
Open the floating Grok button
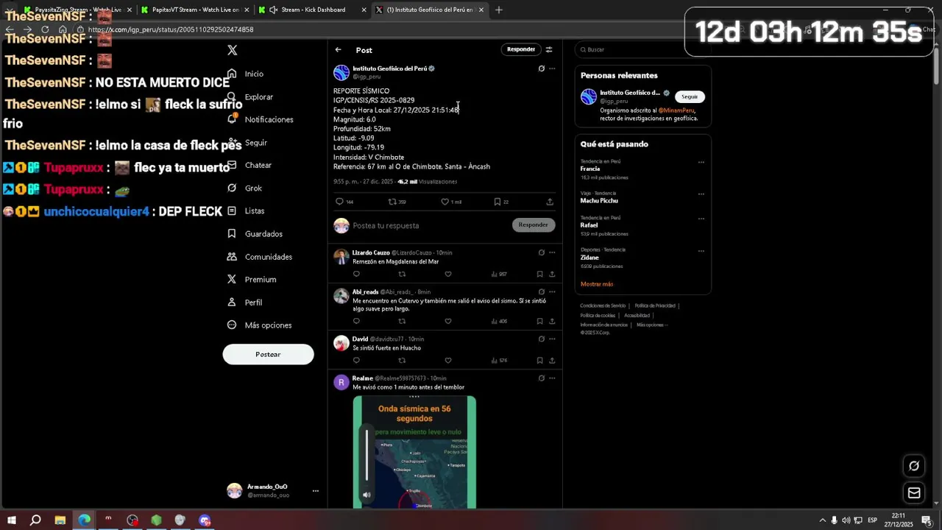pos(914,466)
